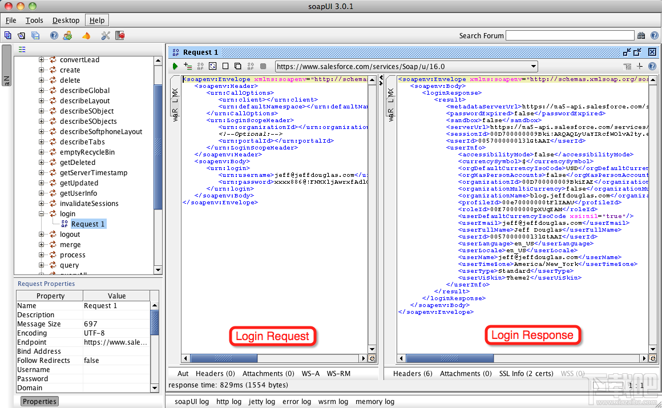
Task: Open the response Headers (6) tab
Action: coord(413,373)
